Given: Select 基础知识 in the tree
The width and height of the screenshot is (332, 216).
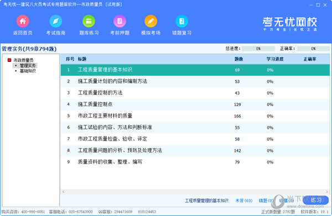Looking at the screenshot, I should point(28,71).
